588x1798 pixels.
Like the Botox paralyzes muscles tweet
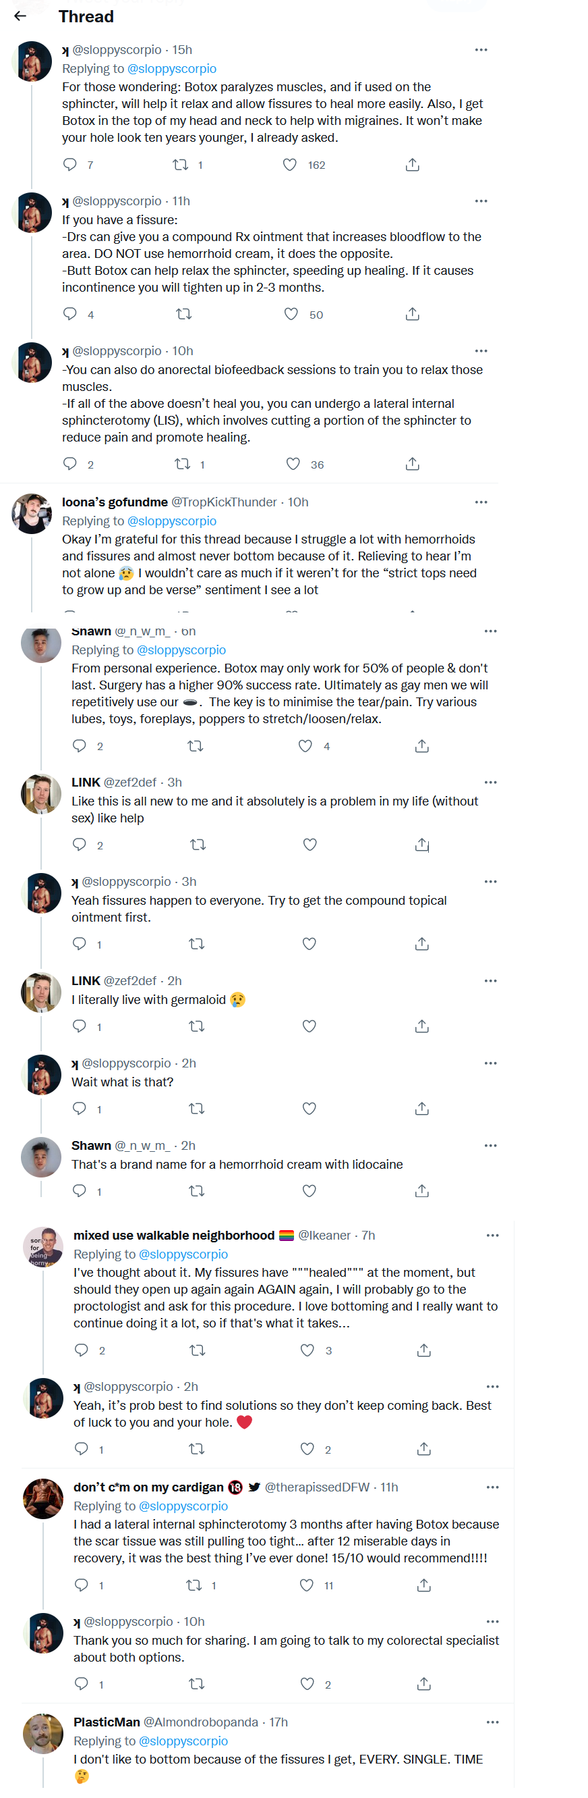(290, 165)
